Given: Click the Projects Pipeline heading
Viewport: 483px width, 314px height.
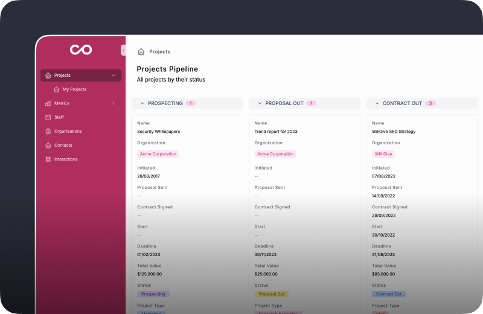Looking at the screenshot, I should click(x=167, y=69).
